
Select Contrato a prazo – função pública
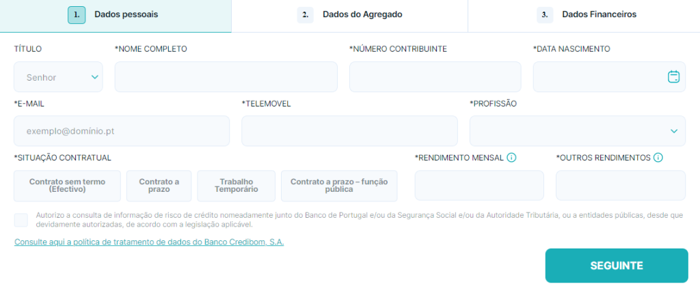pyautogui.click(x=339, y=186)
